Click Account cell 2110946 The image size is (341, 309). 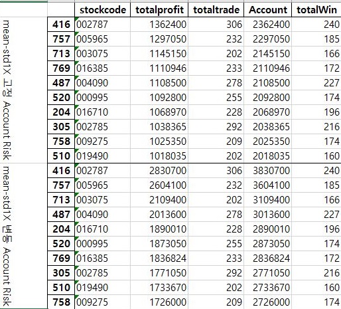[x=268, y=68]
